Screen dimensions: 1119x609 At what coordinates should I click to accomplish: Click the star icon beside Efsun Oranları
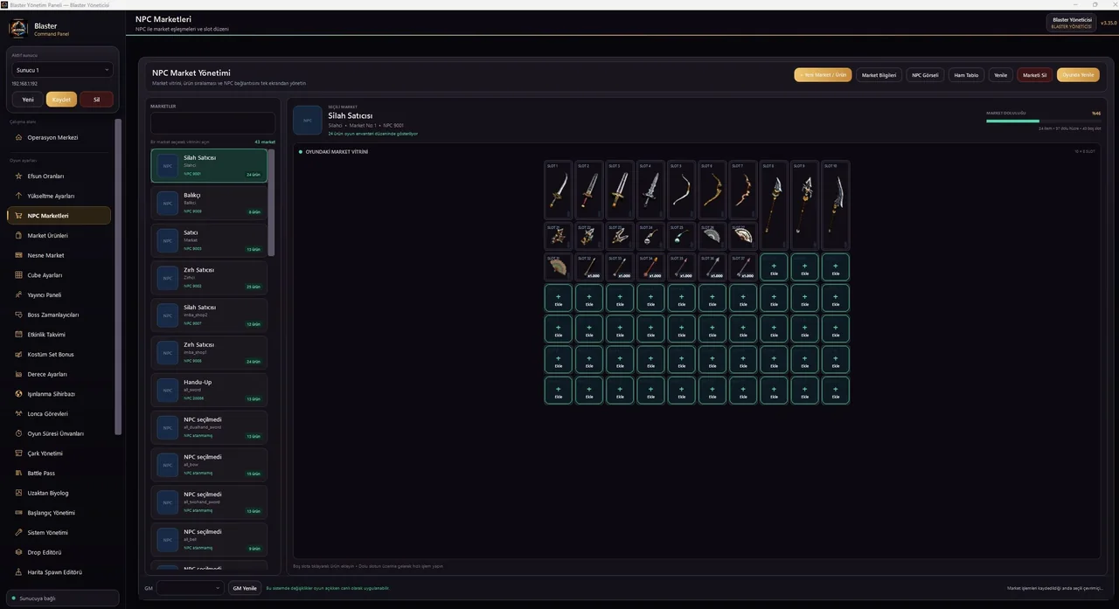pos(18,176)
